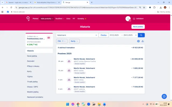This screenshot has width=172, height=107.
Task: Open the blue help question-mark bubble
Action: [x=164, y=96]
